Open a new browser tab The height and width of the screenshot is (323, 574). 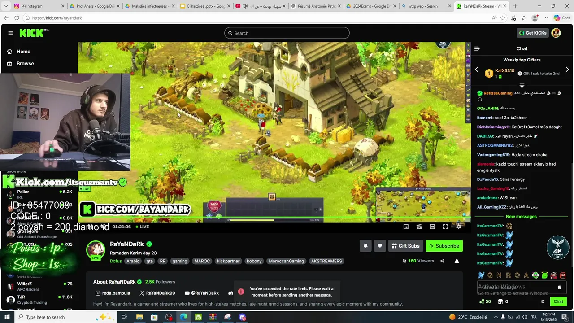click(x=515, y=6)
